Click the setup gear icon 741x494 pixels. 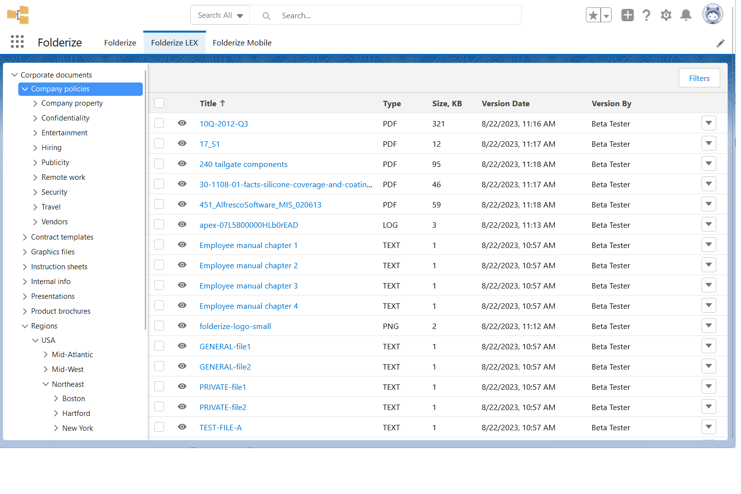(666, 15)
